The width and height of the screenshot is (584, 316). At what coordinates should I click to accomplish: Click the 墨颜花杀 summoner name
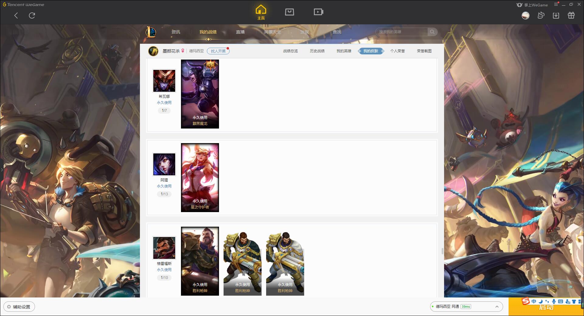[171, 51]
